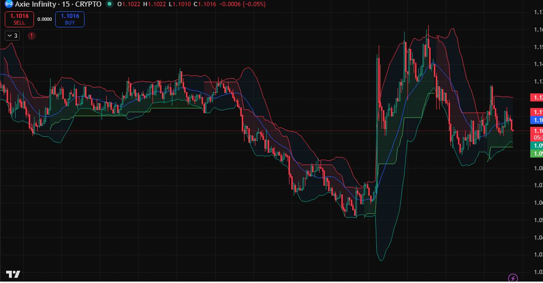Screen dimensions: 543x283
Task: Click the high price value H1.1022
Action: tap(154, 4)
